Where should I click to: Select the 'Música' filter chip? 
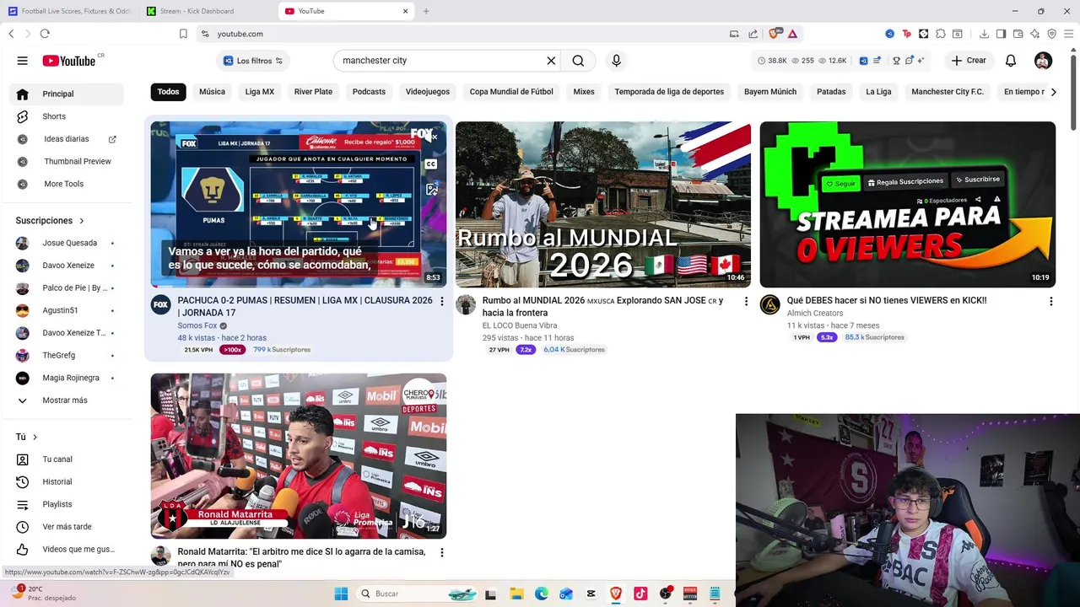coord(212,92)
